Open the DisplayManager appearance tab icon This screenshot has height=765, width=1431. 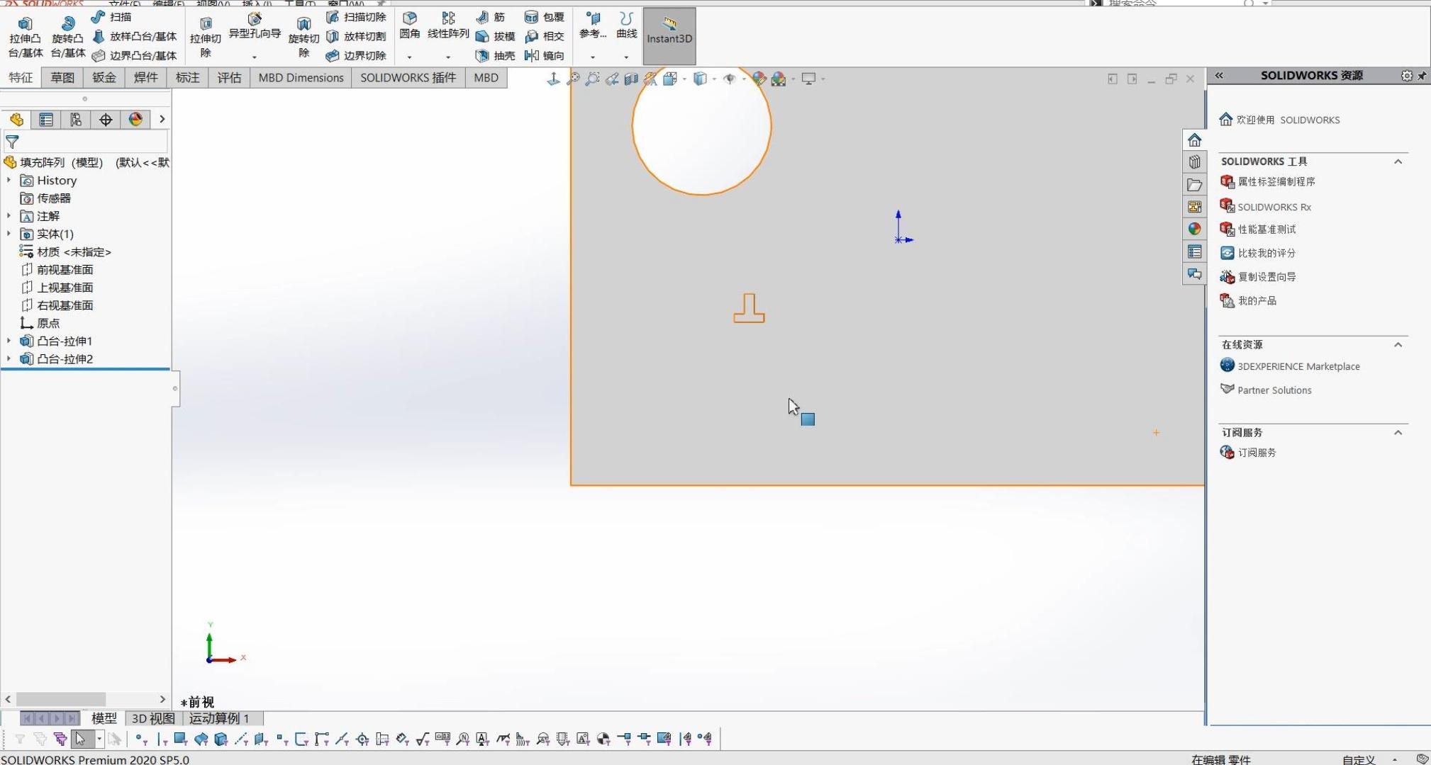[135, 120]
